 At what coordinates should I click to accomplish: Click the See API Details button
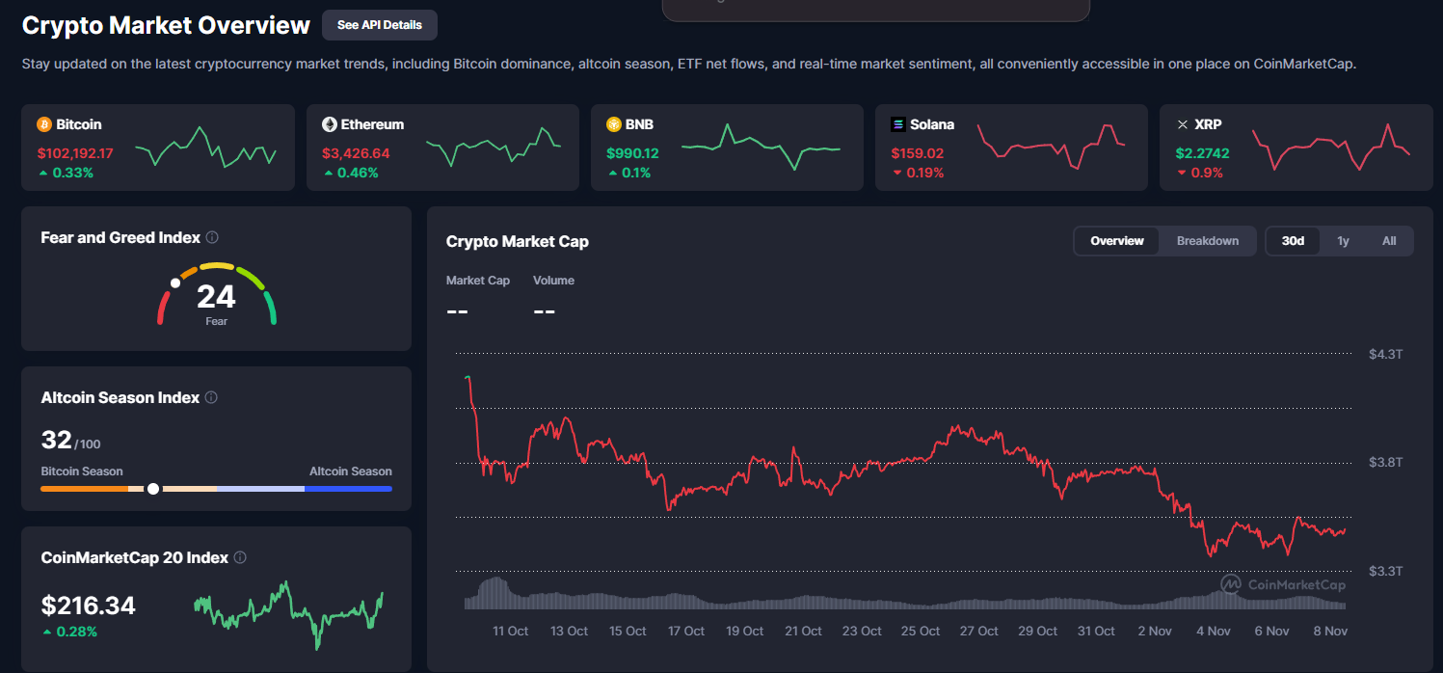379,24
